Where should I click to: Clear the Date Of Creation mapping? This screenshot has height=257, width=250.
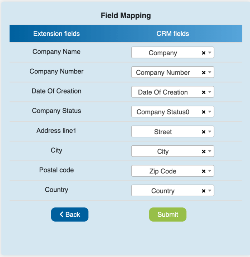[204, 92]
